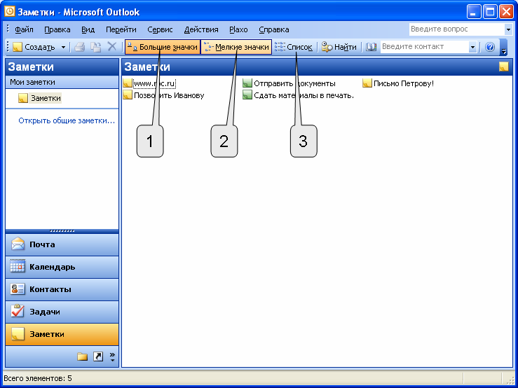The image size is (518, 388).
Task: Close the Outlook window
Action: (506, 12)
